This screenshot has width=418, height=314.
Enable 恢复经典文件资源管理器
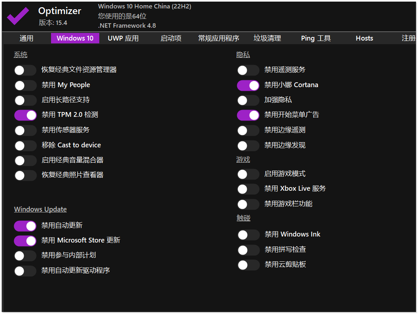pyautogui.click(x=25, y=70)
